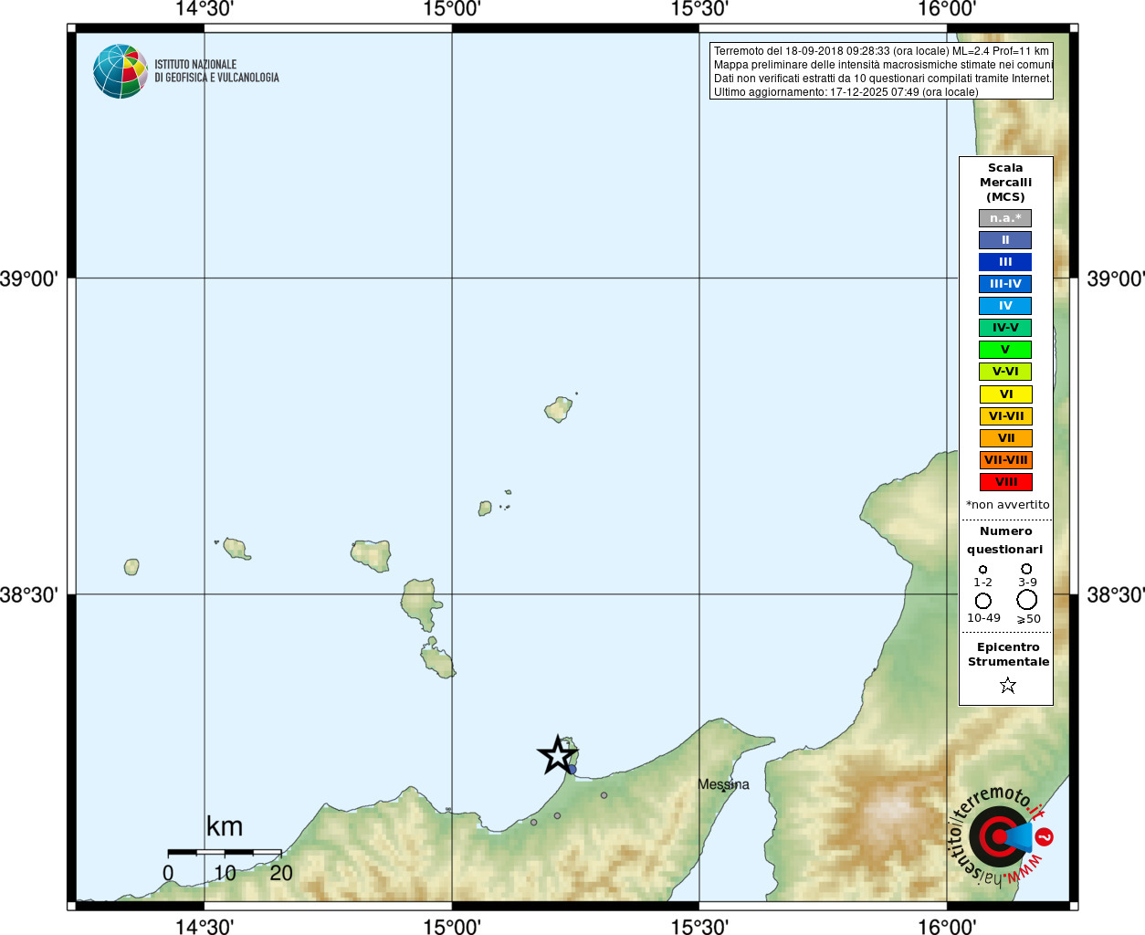Screen dimensions: 1145x935
Task: Select the V-VI legend swatch
Action: pyautogui.click(x=1005, y=372)
